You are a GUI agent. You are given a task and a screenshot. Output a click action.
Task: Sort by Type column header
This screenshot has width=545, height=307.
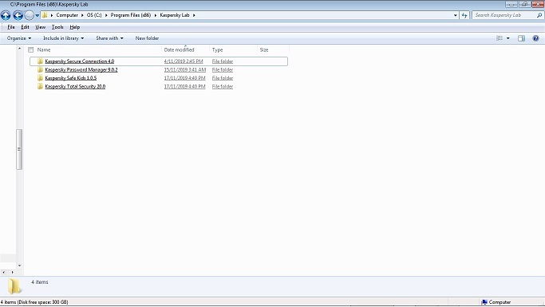click(218, 50)
